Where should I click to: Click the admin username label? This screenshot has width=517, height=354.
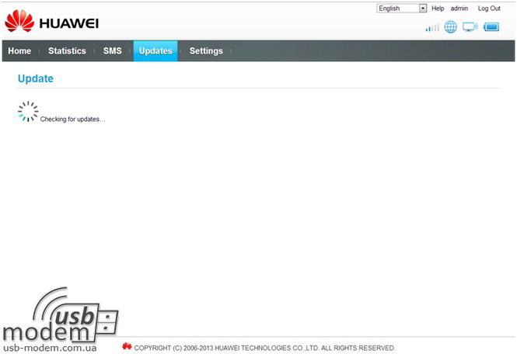pos(459,9)
